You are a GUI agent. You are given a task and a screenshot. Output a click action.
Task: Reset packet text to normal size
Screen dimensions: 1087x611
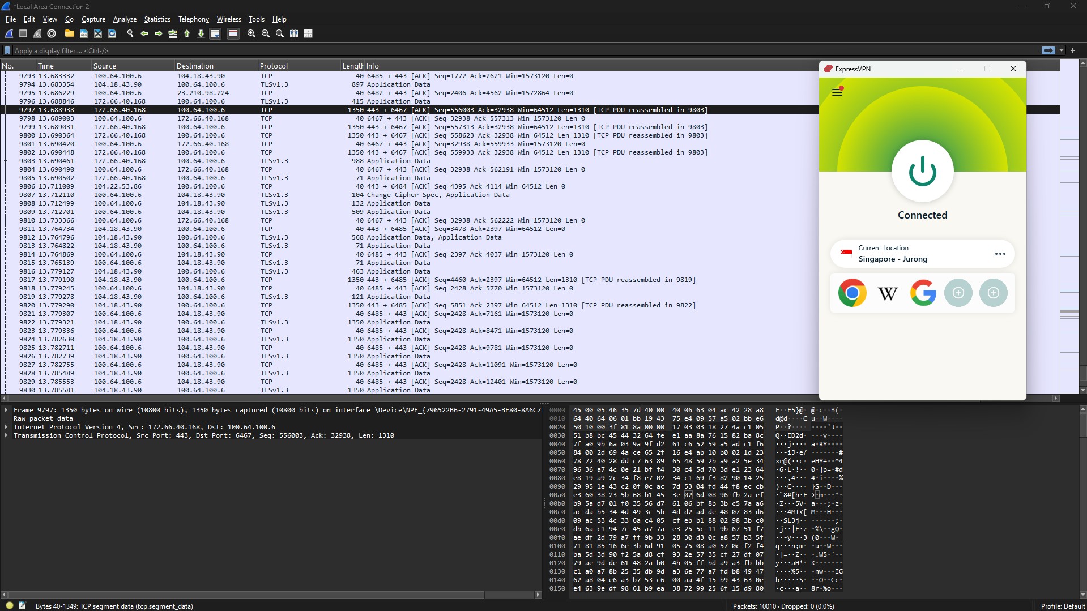tap(280, 34)
